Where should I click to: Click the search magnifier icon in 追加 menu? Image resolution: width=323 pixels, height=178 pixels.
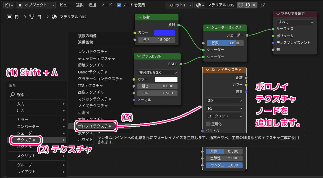click(x=12, y=94)
